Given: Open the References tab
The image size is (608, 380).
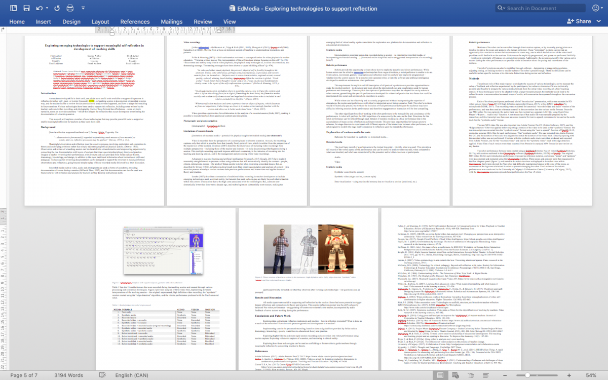Looking at the screenshot, I should (135, 22).
